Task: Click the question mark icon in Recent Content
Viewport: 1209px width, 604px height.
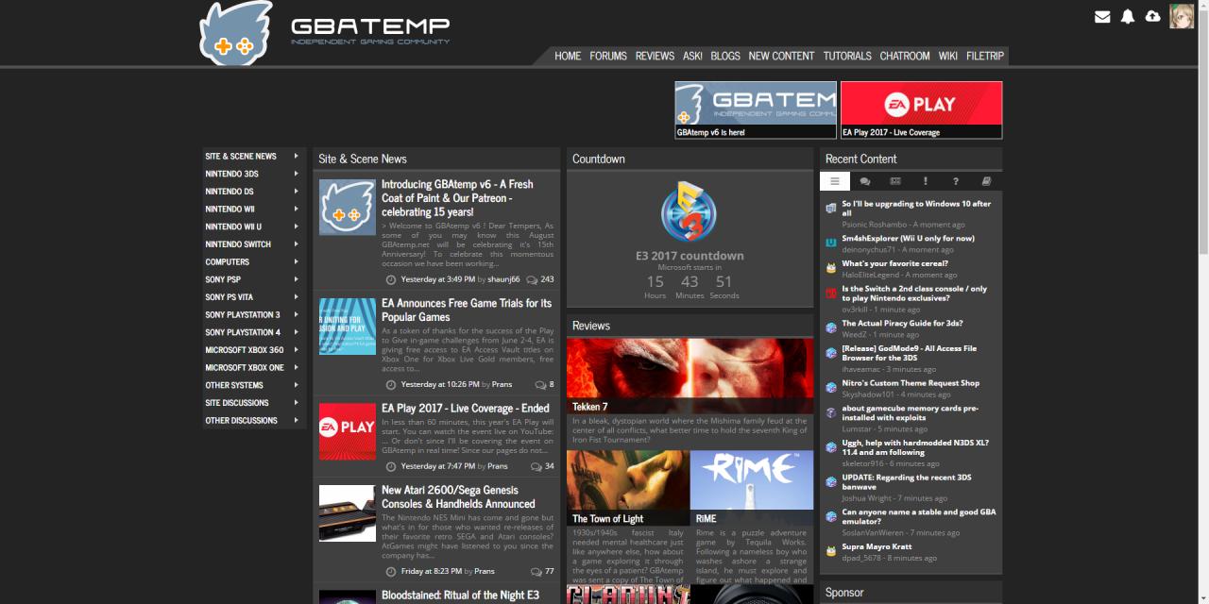Action: (x=955, y=180)
